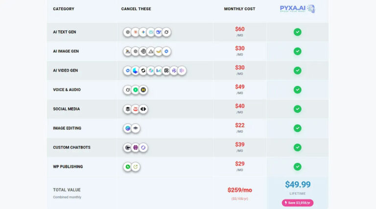Click the AI VIDEO GEN category label
Screen dimensions: 376x209
[66, 70]
